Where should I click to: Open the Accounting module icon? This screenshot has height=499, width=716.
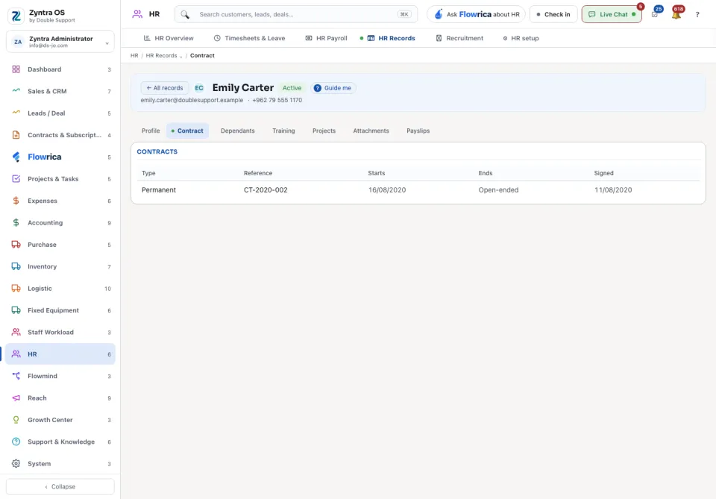(x=16, y=222)
